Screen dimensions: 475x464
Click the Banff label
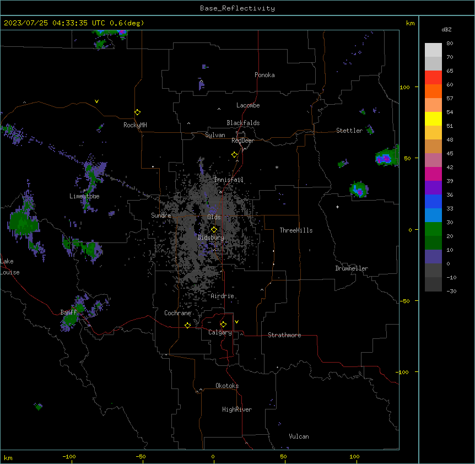(68, 312)
